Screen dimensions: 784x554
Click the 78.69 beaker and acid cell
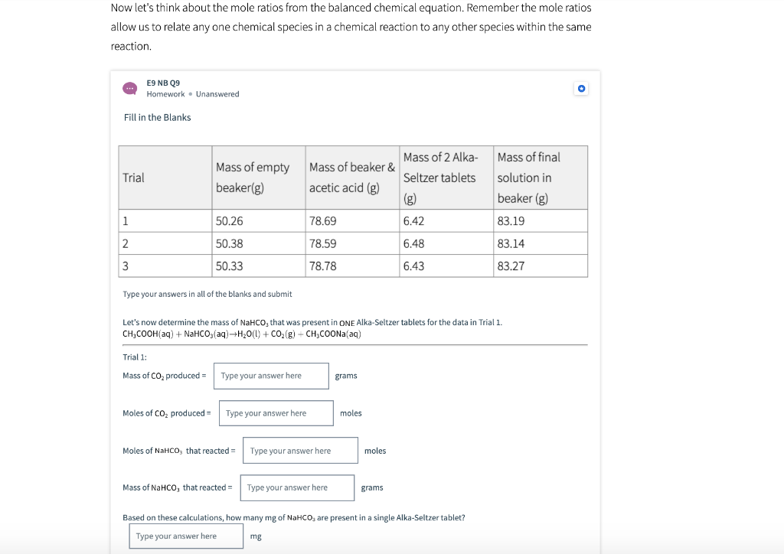point(323,221)
